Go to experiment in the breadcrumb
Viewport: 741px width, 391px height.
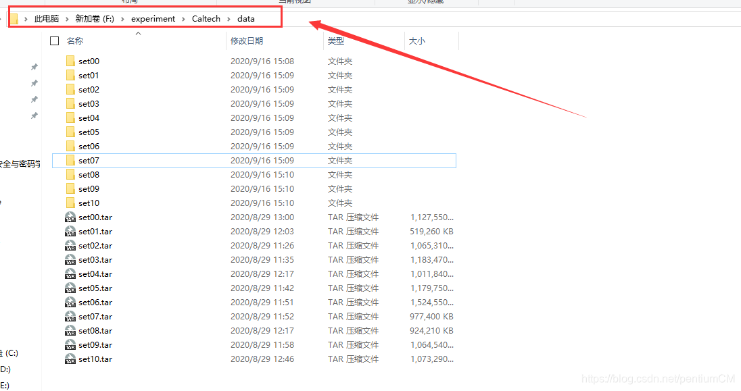tap(153, 19)
